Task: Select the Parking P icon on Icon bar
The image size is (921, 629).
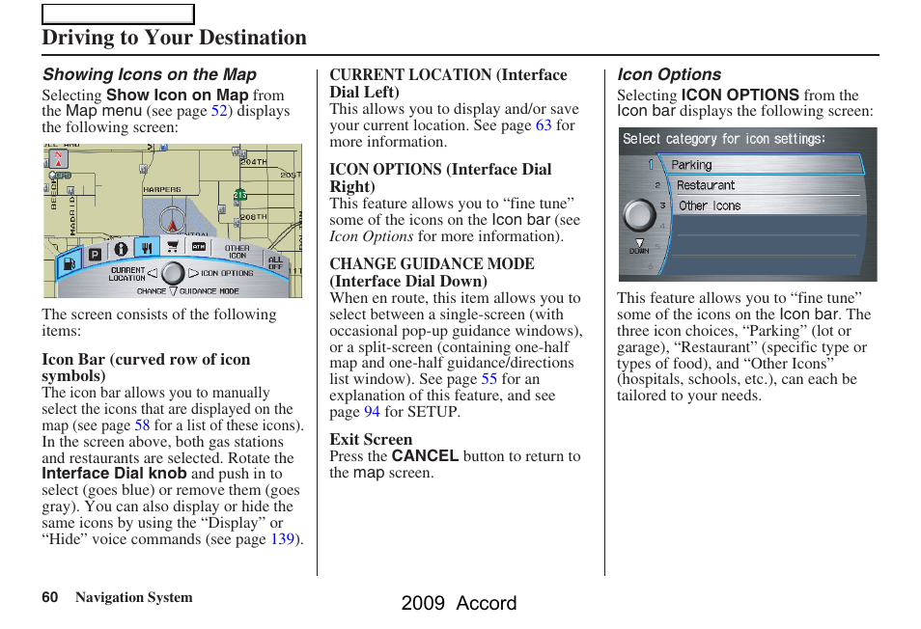Action: (x=95, y=254)
